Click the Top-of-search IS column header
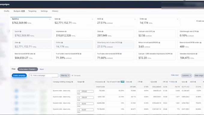 click(x=115, y=82)
